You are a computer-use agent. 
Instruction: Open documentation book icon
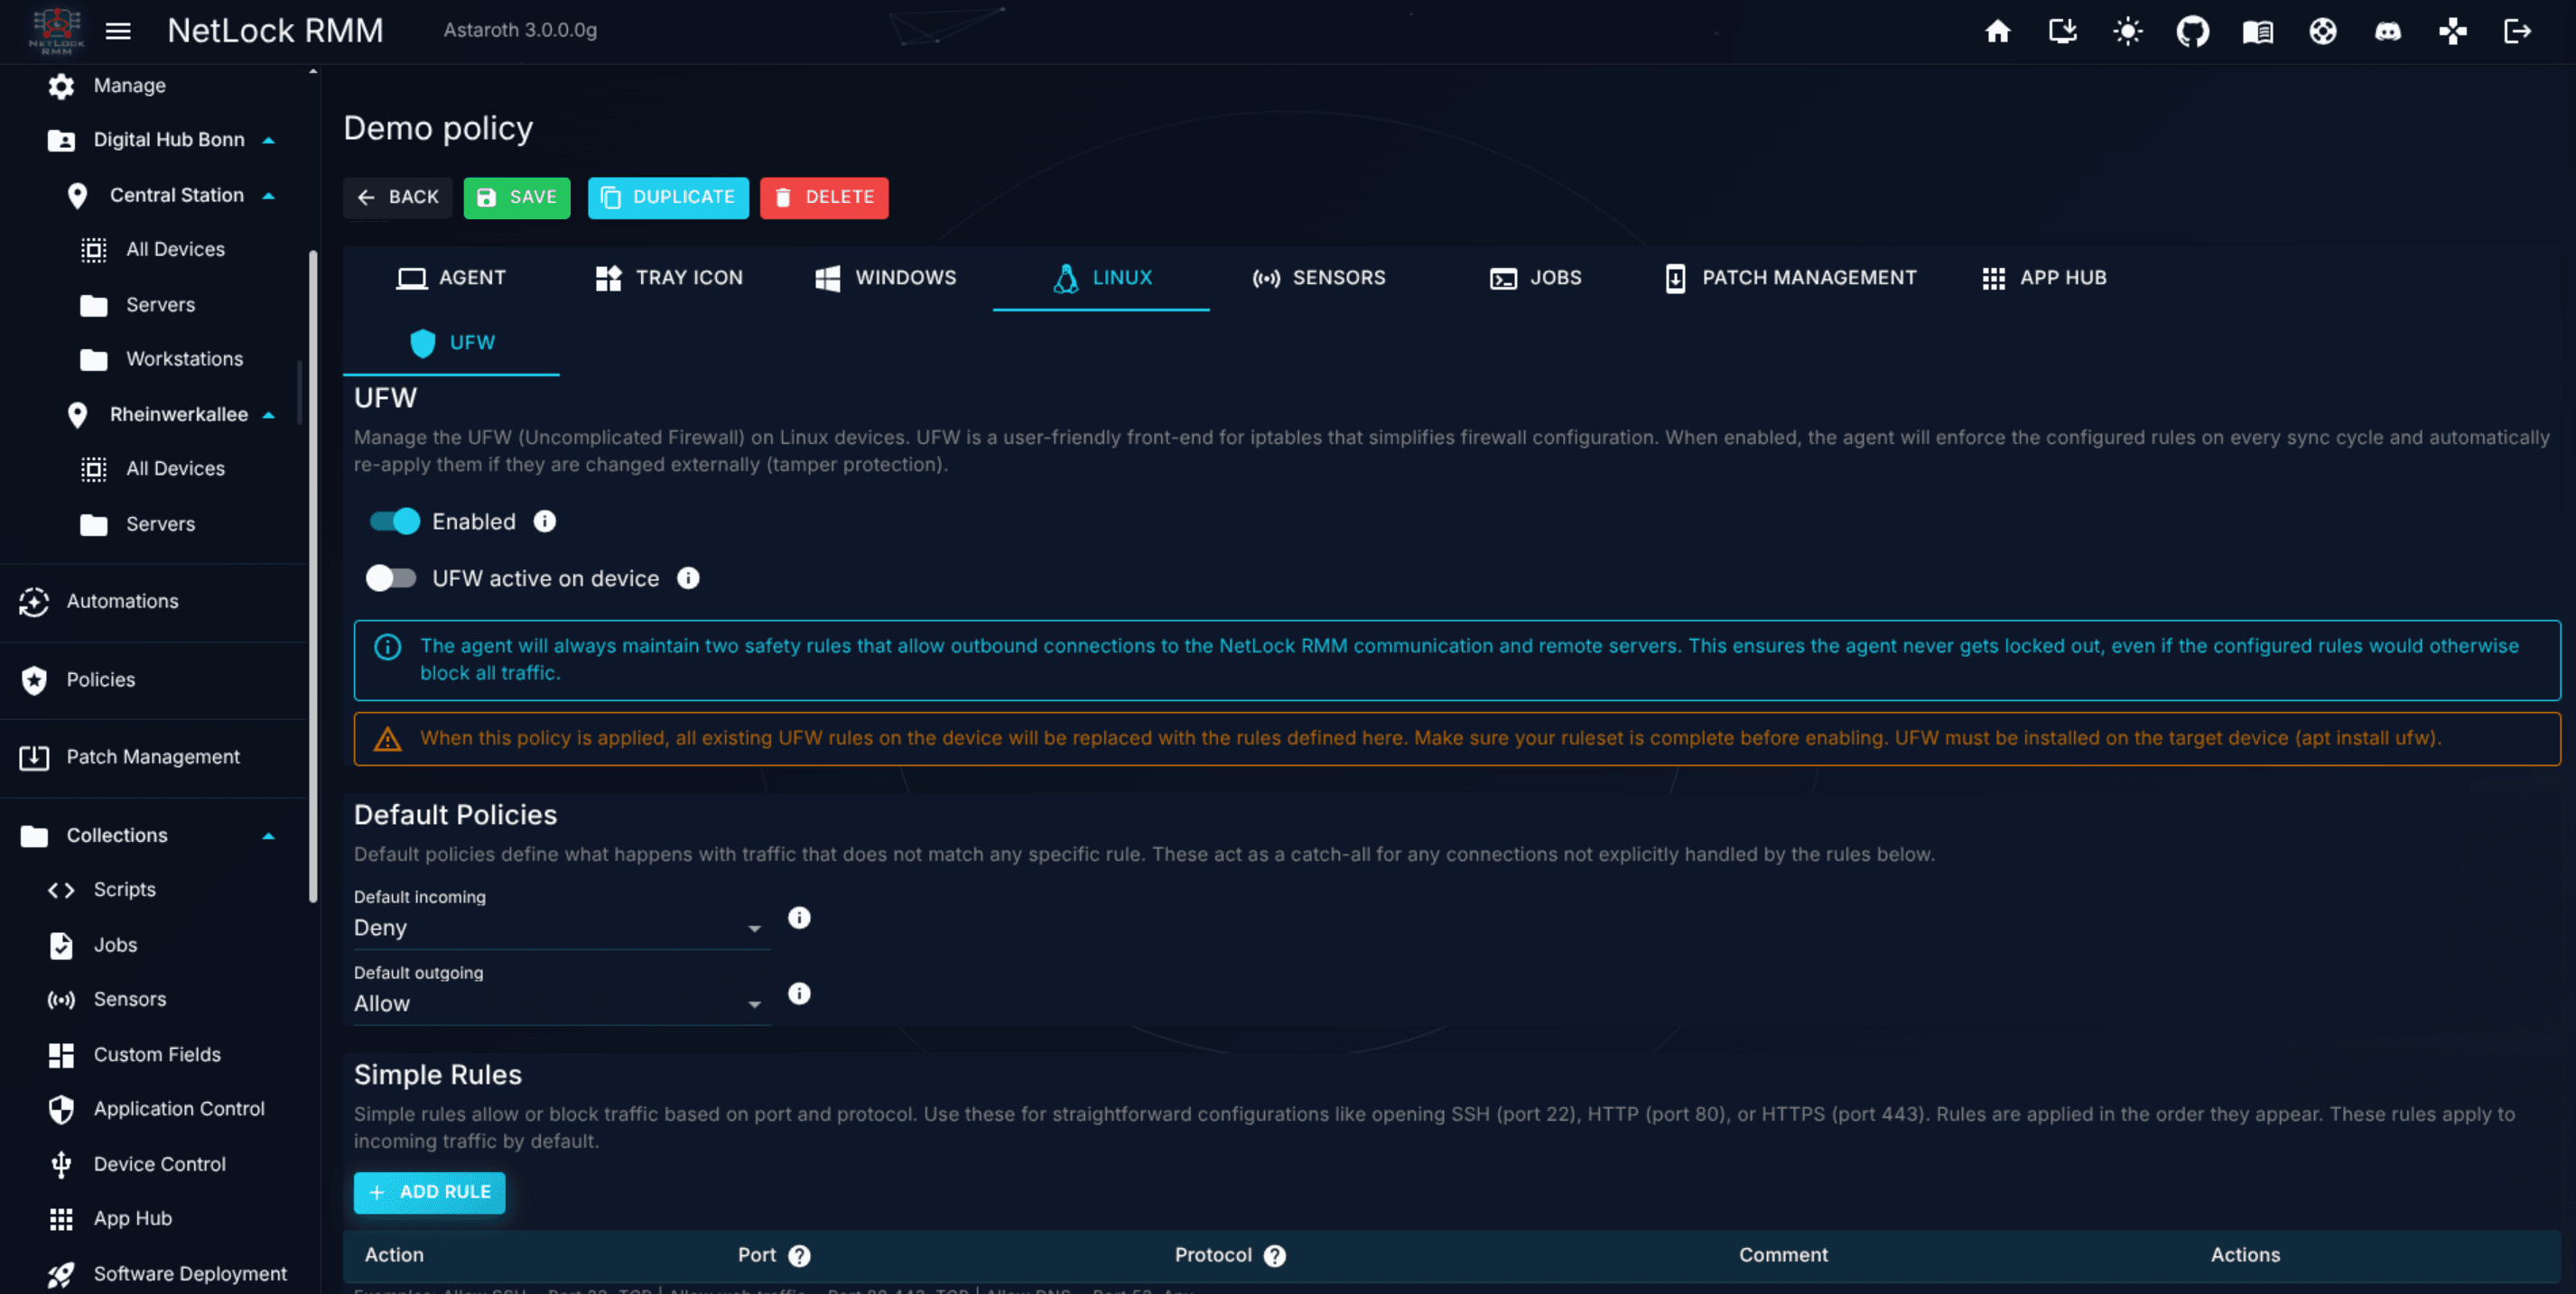point(2257,31)
